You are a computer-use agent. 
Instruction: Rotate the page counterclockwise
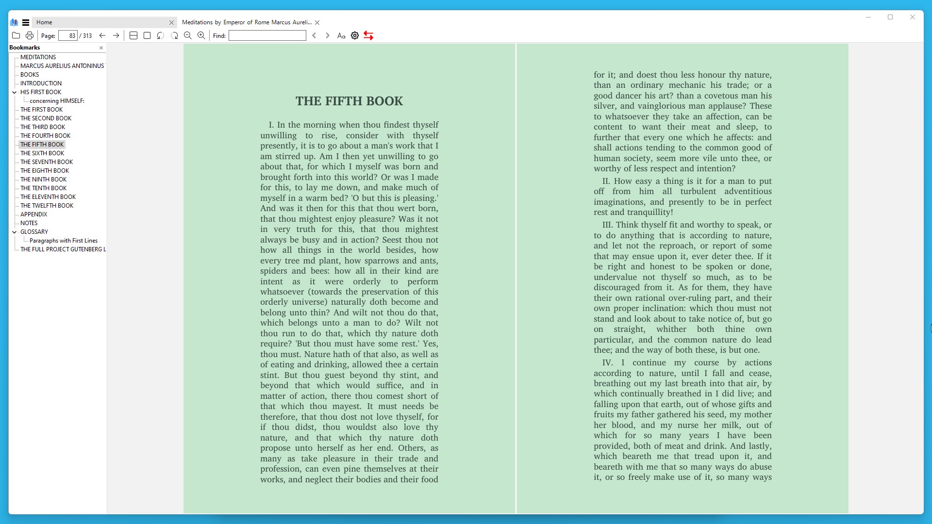coord(161,35)
